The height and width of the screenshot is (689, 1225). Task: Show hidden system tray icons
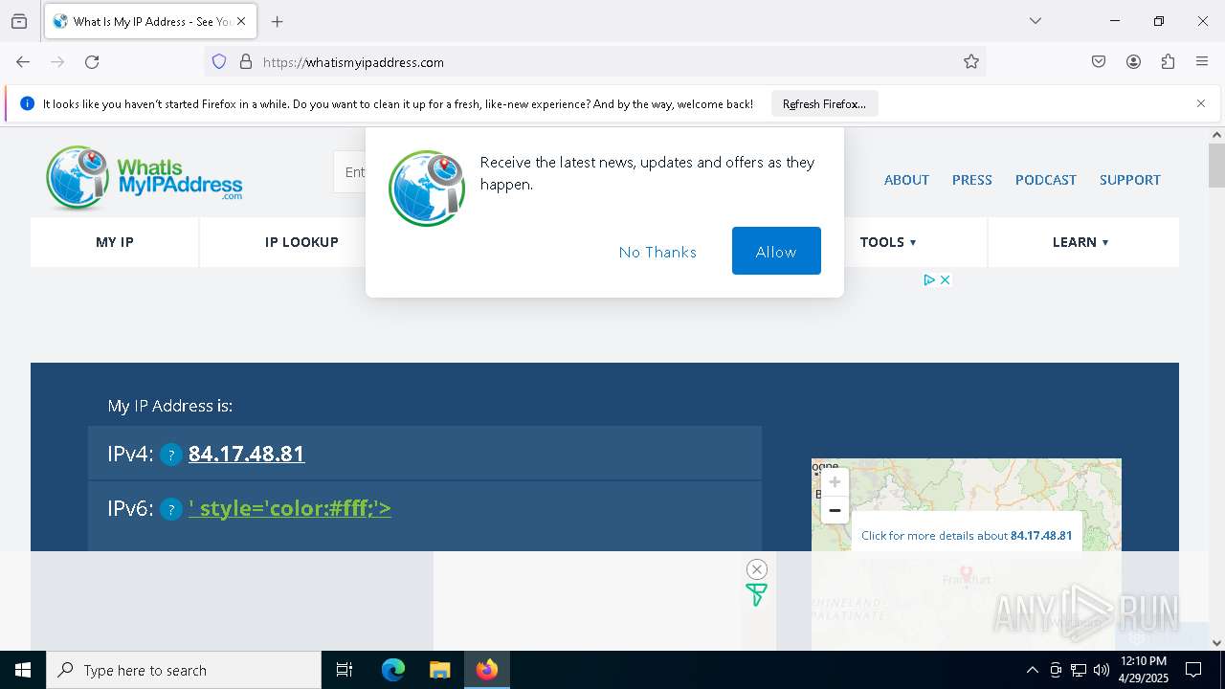click(x=1032, y=670)
